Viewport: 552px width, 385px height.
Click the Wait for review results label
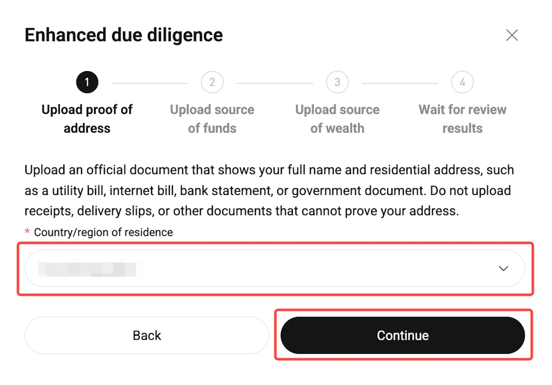[462, 119]
